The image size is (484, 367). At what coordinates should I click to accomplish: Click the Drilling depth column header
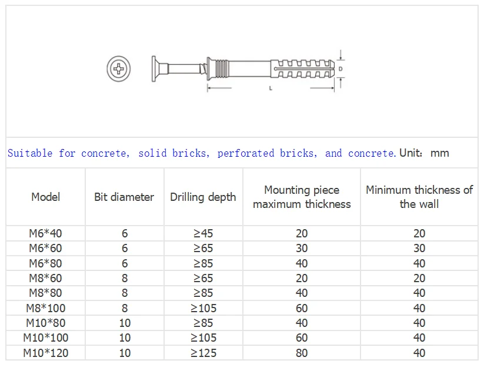(203, 197)
